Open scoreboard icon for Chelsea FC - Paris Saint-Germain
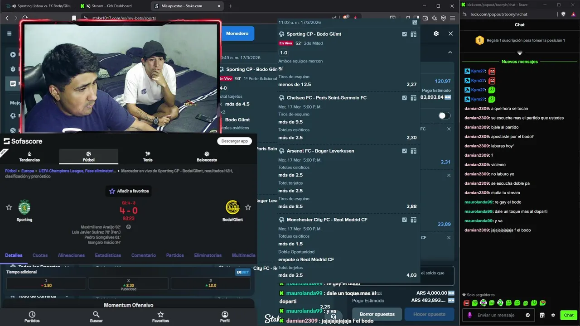 click(x=413, y=98)
